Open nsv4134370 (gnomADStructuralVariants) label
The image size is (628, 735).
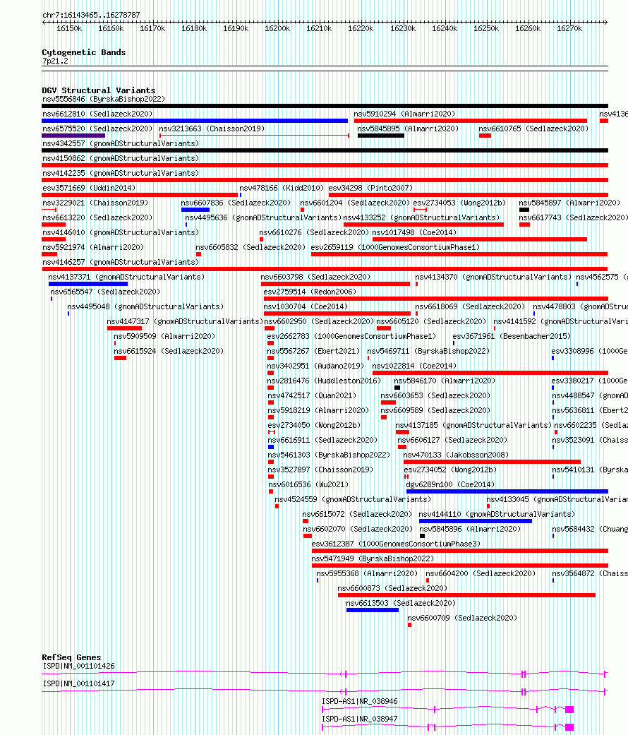click(x=493, y=277)
